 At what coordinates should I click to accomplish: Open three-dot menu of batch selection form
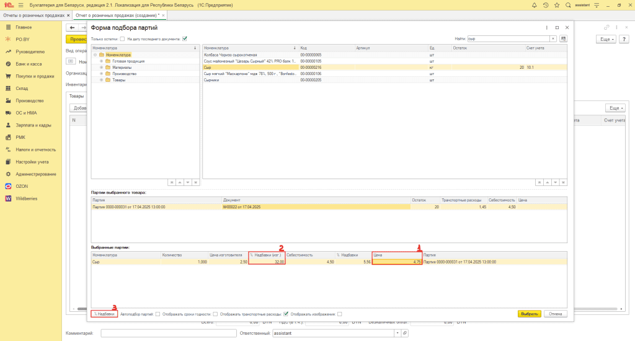(547, 27)
